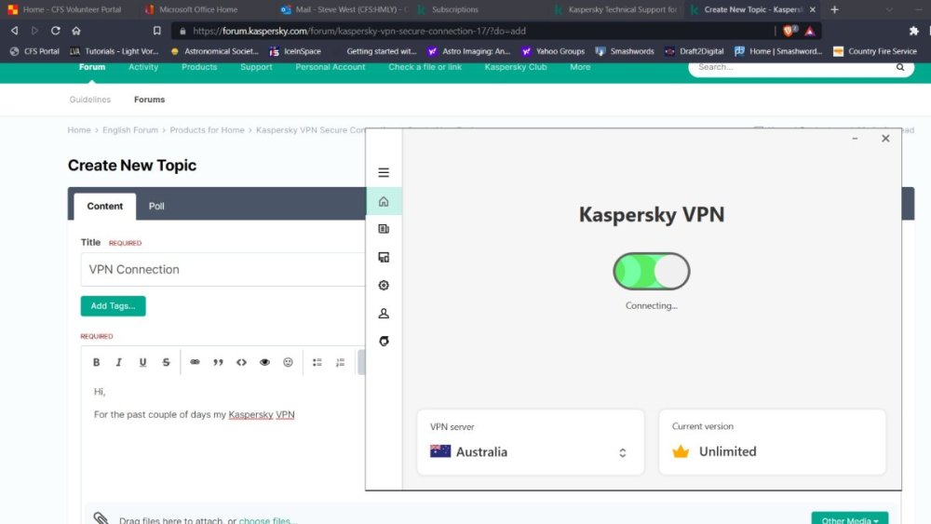Open a new browser tab

[x=834, y=9]
